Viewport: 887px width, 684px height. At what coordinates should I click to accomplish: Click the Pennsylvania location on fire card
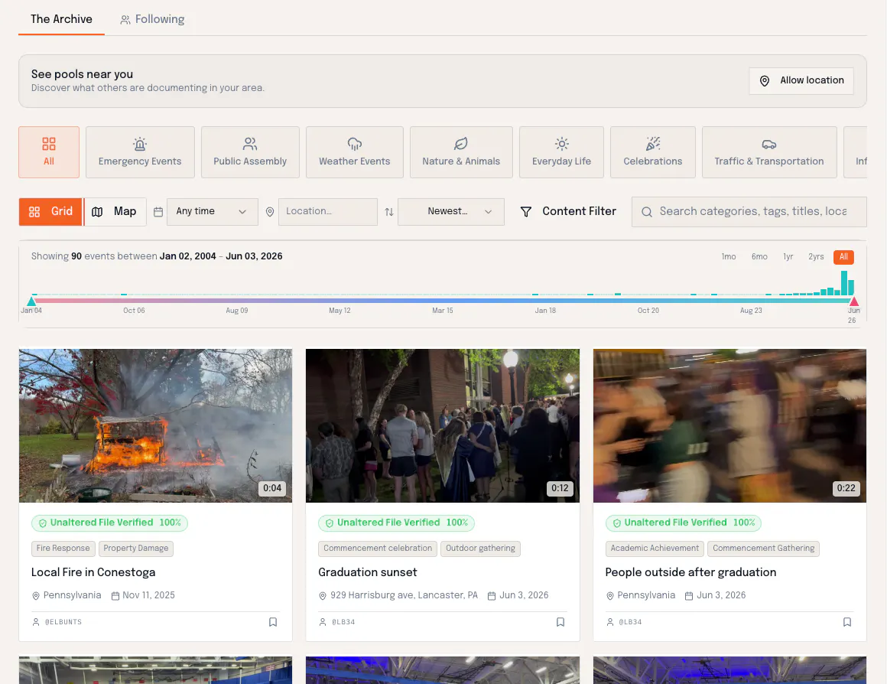[73, 596]
